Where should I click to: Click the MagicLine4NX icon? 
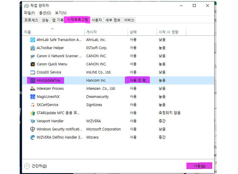(33, 97)
